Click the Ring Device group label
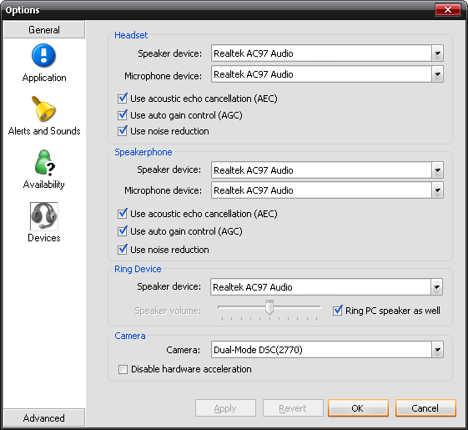The image size is (468, 430). (x=138, y=269)
